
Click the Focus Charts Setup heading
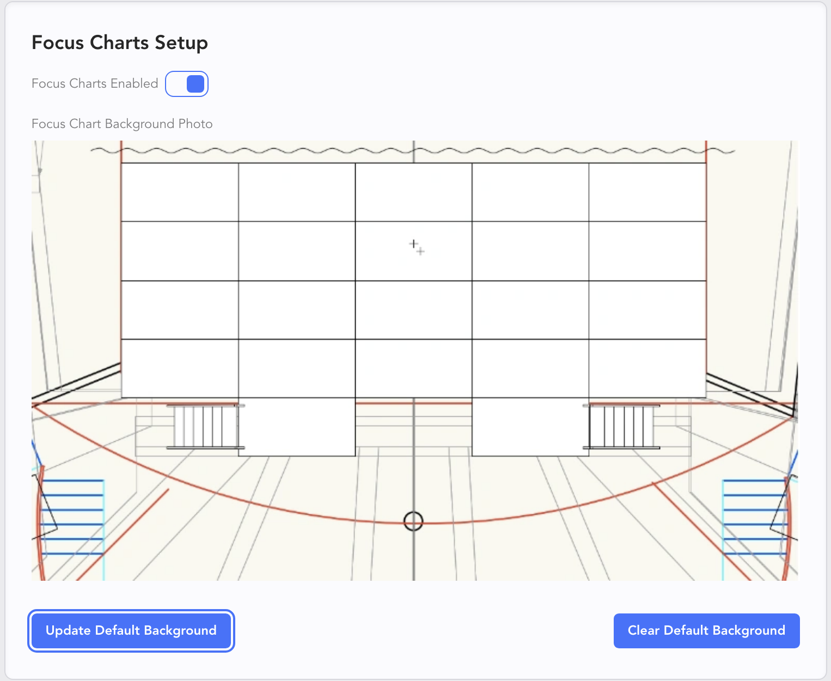(x=120, y=42)
